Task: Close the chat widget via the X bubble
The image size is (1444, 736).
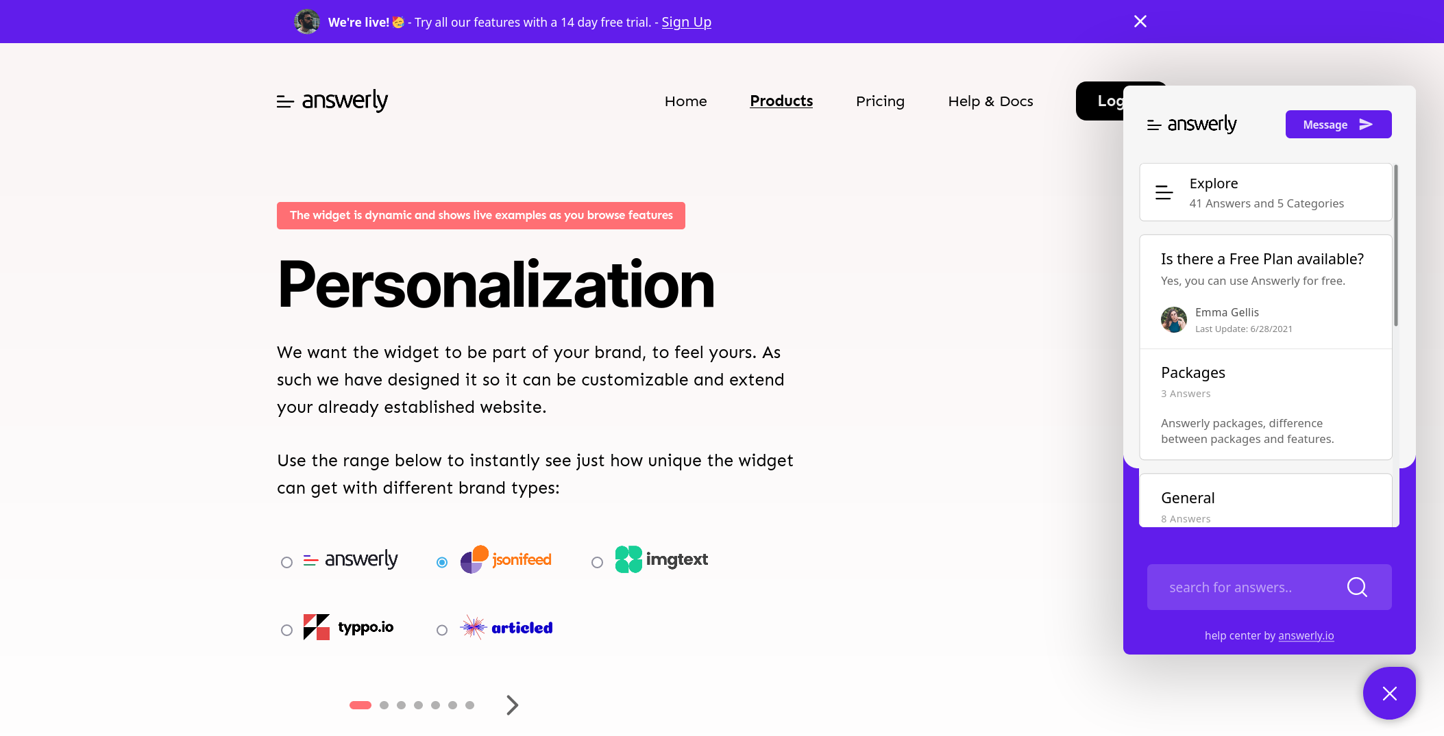Action: coord(1388,692)
